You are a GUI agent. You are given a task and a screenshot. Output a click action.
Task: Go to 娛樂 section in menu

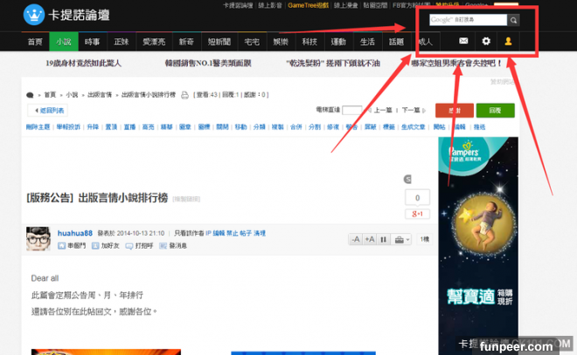click(280, 41)
